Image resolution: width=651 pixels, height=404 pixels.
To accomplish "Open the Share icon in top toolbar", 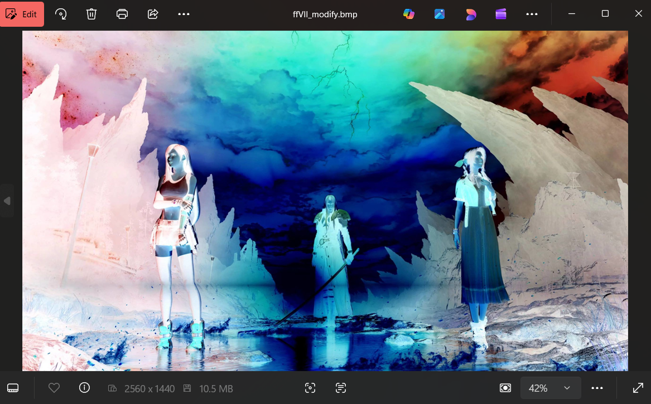I will pos(153,14).
